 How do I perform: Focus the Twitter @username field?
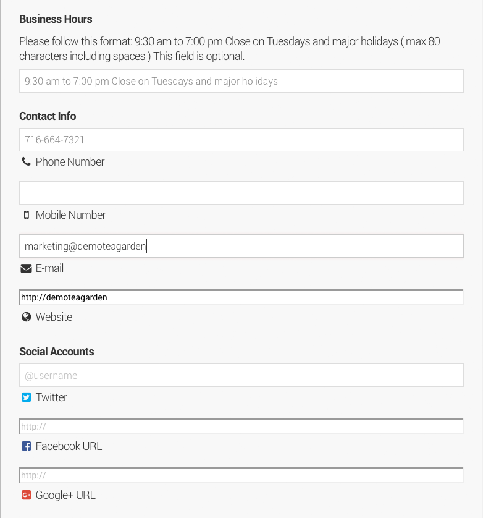click(241, 375)
